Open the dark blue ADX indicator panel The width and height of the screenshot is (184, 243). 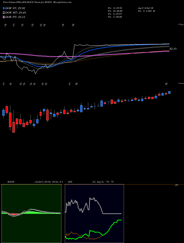click(94, 214)
